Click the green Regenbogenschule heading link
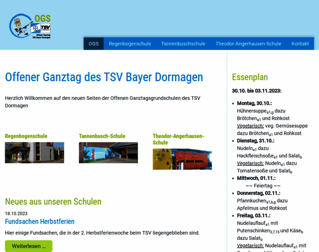 (26, 136)
